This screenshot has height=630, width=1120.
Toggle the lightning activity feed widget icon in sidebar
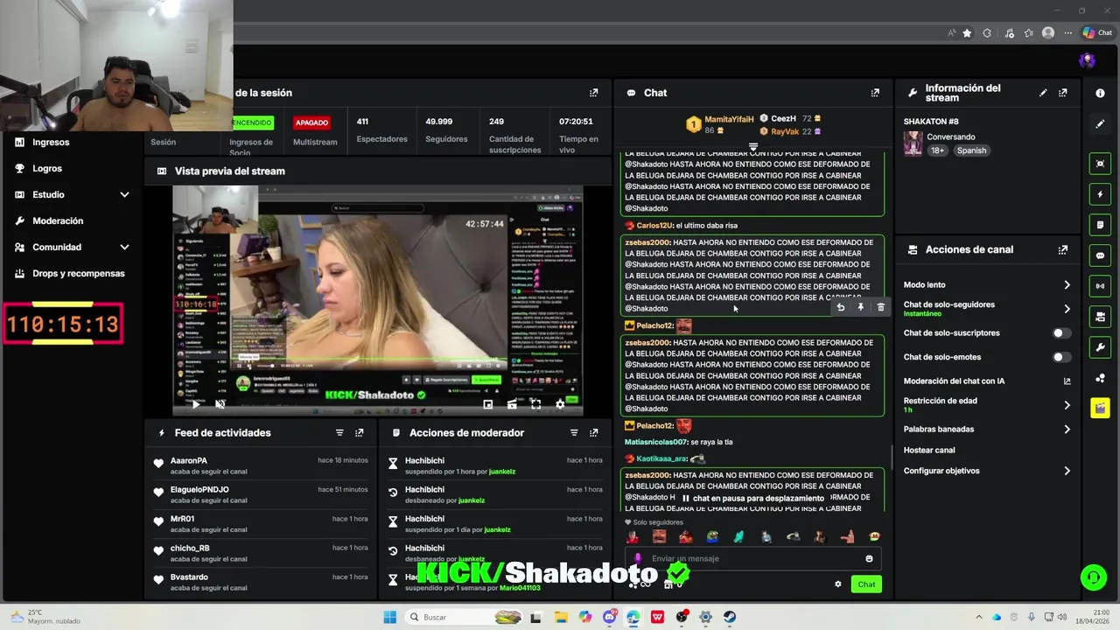point(1100,194)
